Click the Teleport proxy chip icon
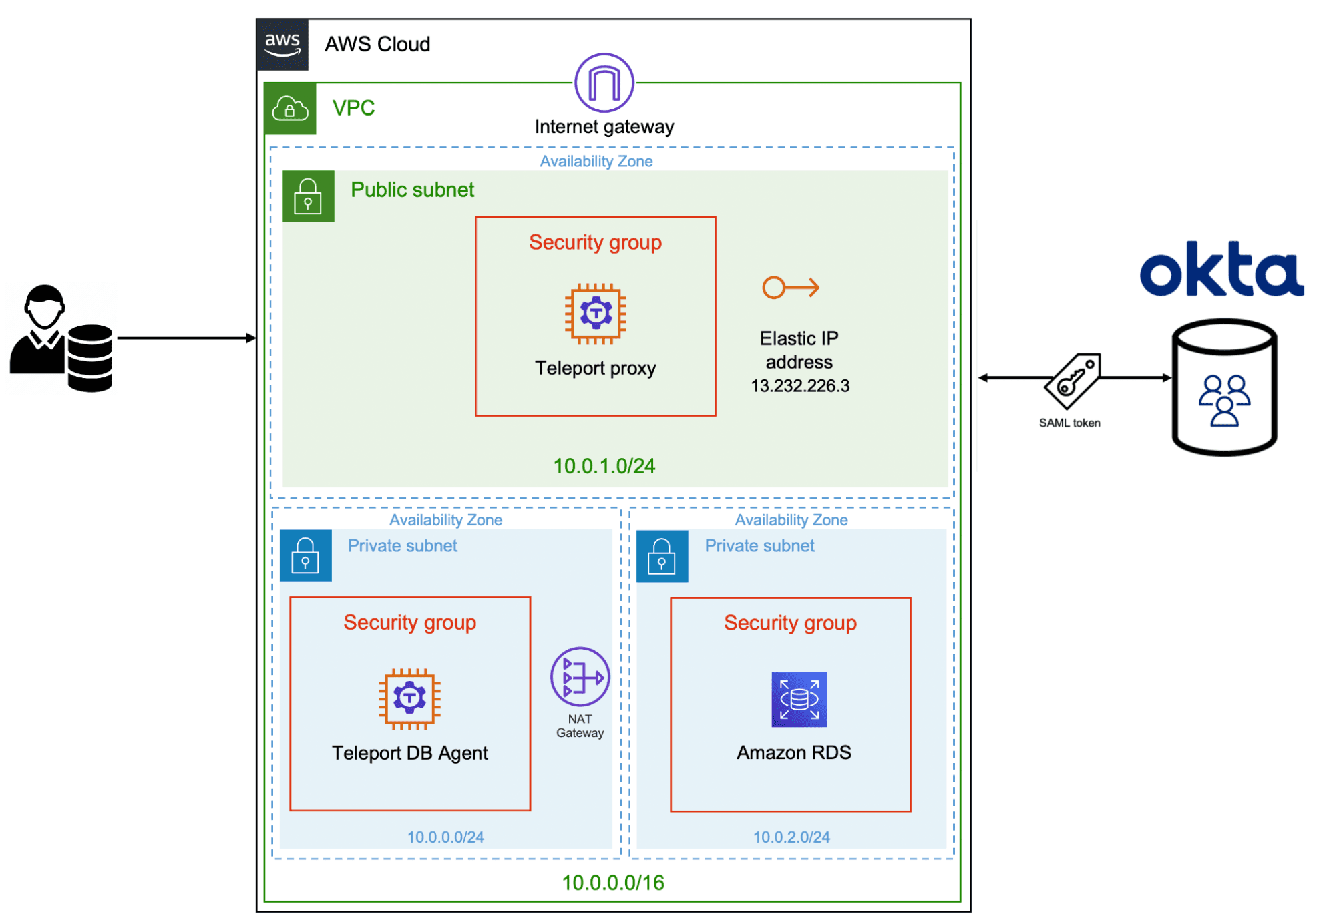 pyautogui.click(x=595, y=314)
